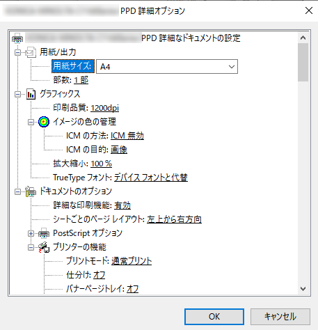Click the vertical scrollbar thumb

(x=303, y=62)
